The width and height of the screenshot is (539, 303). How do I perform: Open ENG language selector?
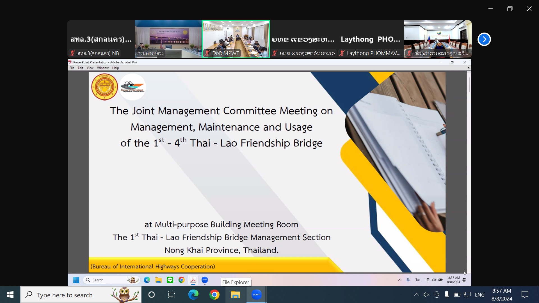click(480, 295)
